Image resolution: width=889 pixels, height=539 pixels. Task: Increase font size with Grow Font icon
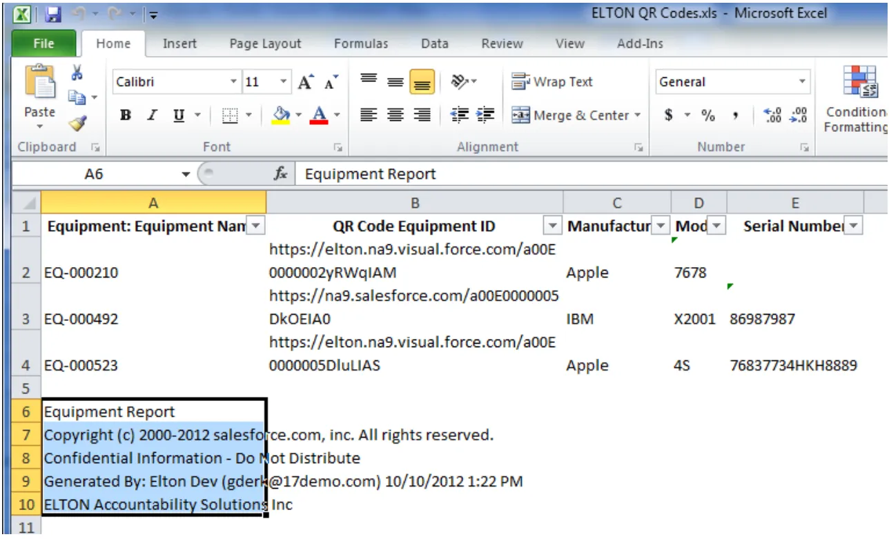tap(306, 82)
